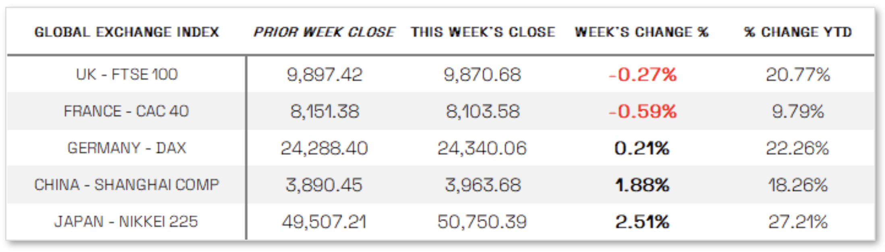Click the Week's Change % header
885x252 pixels.
(x=641, y=32)
